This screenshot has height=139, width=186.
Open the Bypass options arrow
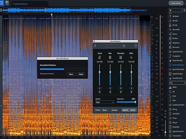109,110
